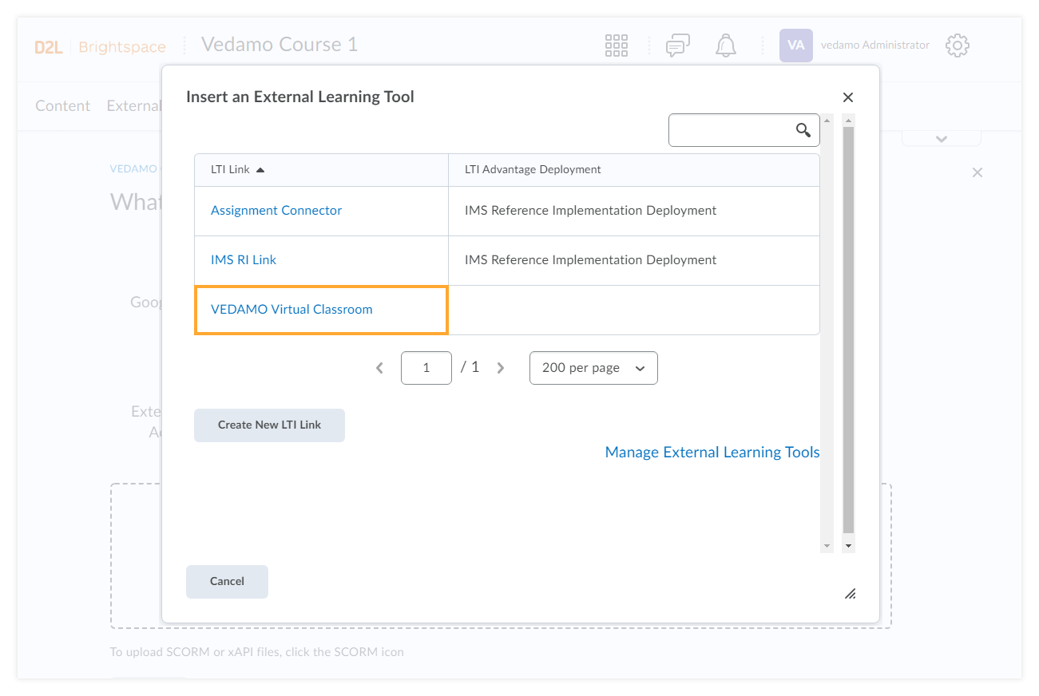Click the VA user avatar
The width and height of the screenshot is (1039, 696).
(796, 45)
